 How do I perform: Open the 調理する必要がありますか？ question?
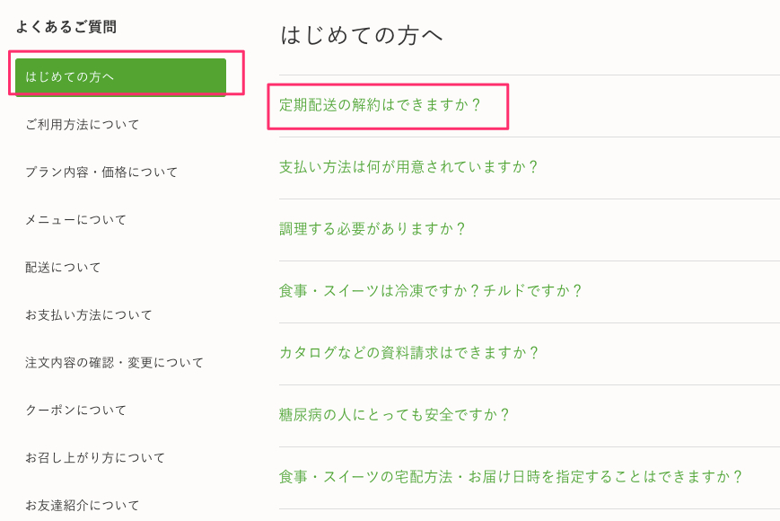372,229
